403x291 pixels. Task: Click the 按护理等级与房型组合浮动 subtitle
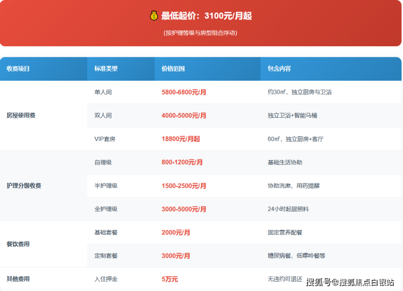[200, 33]
